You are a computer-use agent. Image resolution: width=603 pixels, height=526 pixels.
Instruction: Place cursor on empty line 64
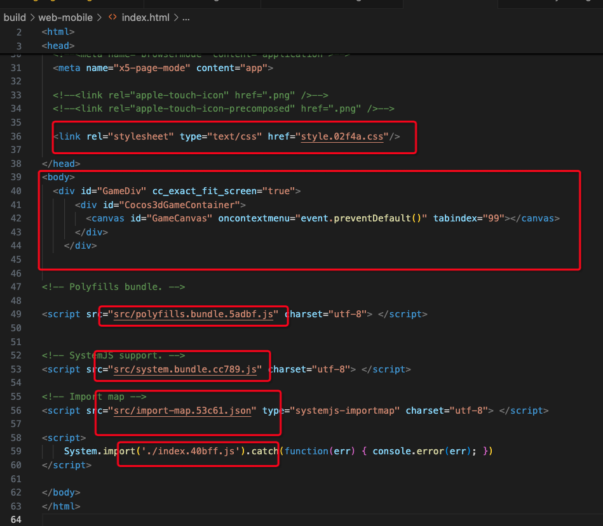pyautogui.click(x=191, y=520)
